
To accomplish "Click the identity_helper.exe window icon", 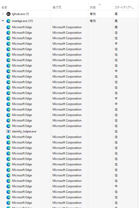I will tap(8, 131).
